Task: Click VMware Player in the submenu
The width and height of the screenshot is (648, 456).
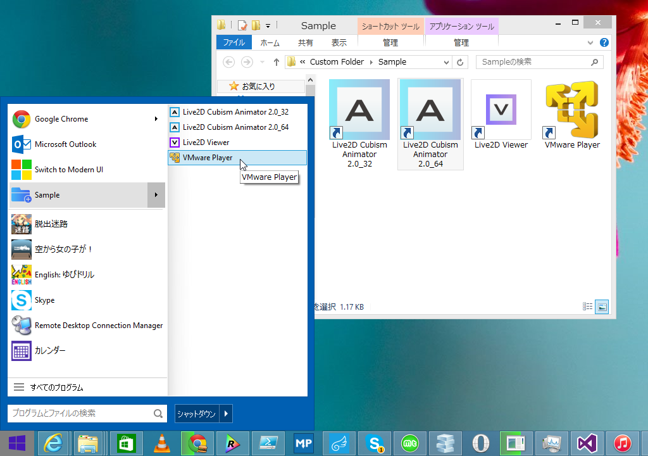Action: point(237,158)
